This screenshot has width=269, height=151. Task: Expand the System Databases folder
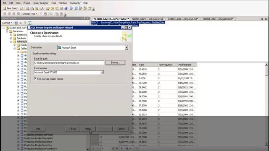11,35
